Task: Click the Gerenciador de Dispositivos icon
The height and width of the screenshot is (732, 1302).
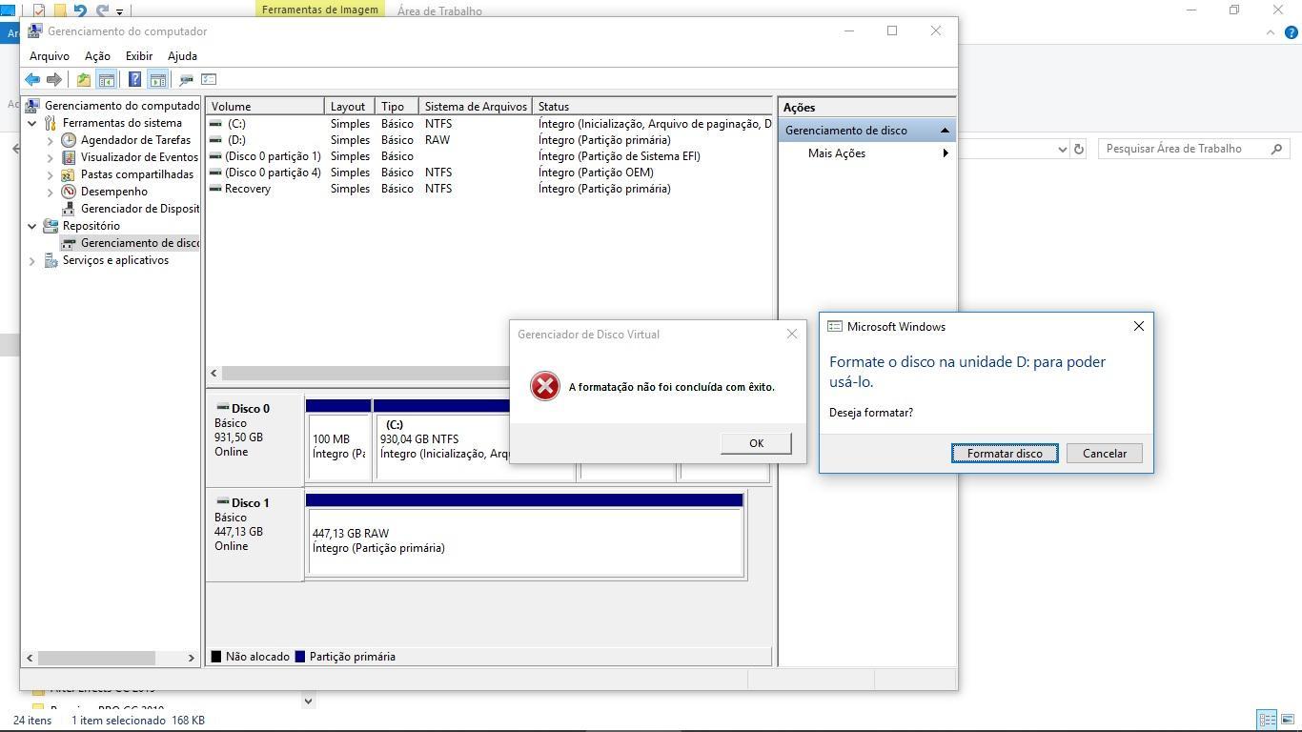Action: pos(69,209)
